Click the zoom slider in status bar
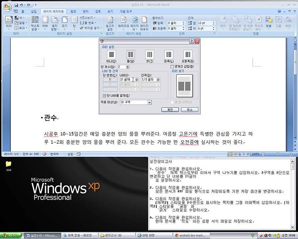This screenshot has height=239, width=298. [x=278, y=154]
